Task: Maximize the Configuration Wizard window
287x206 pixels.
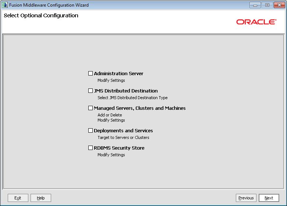Action: click(267, 5)
